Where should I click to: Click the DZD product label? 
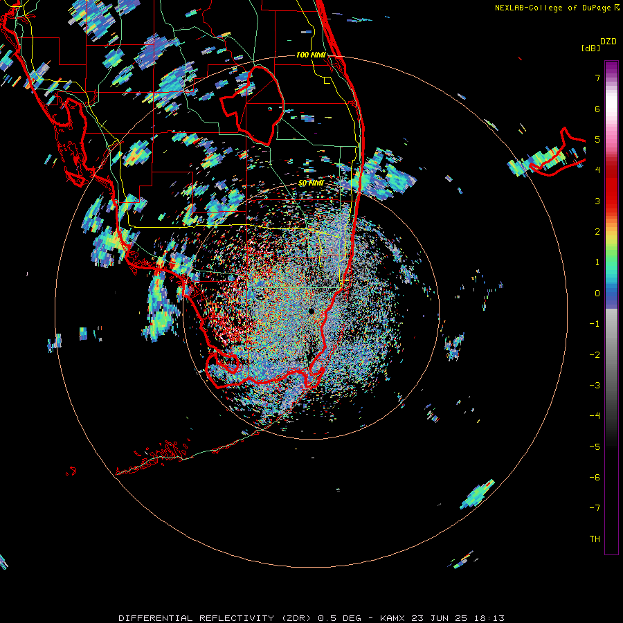point(608,42)
